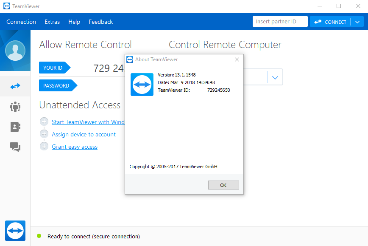Open the Extras menu

coord(52,22)
